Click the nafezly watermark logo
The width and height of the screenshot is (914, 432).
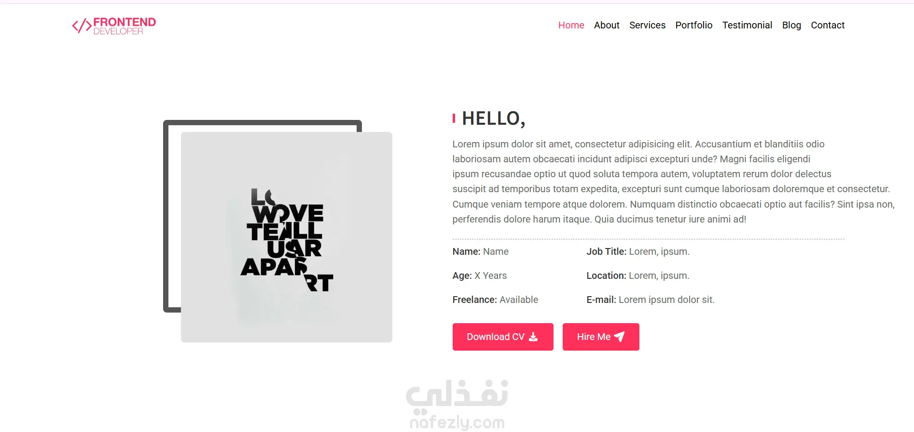pos(457,405)
